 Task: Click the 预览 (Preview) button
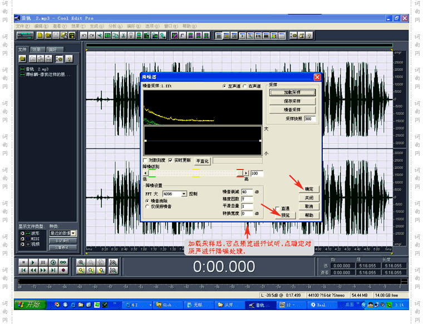tap(286, 215)
